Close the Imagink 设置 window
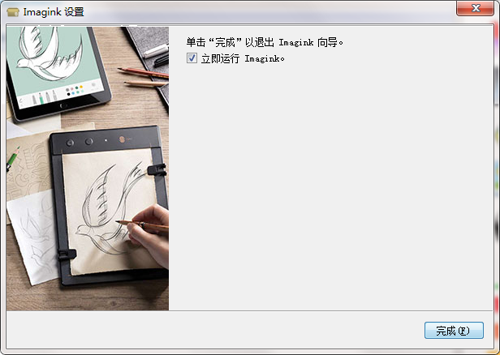The width and height of the screenshot is (500, 355). click(475, 8)
